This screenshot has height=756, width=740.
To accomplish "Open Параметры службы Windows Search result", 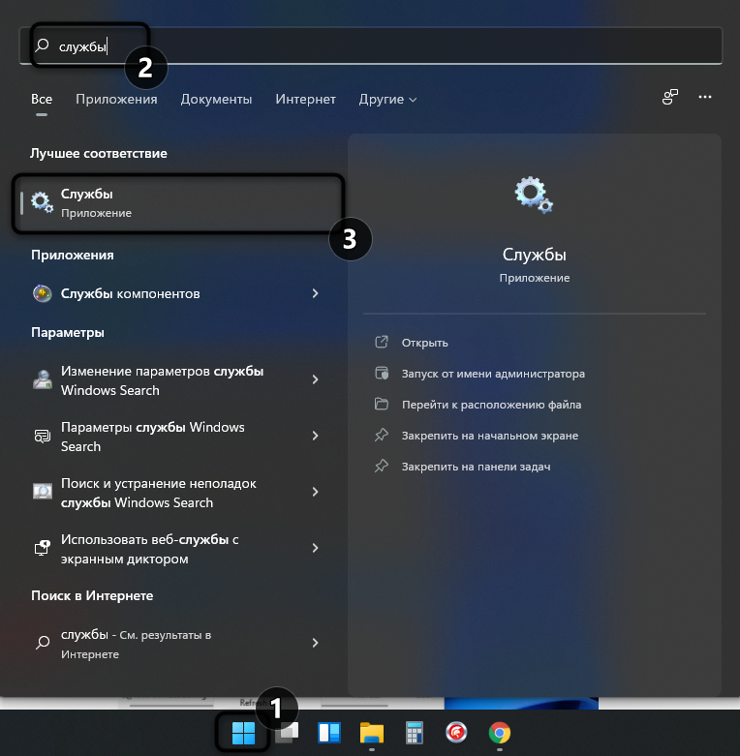I will [x=178, y=437].
